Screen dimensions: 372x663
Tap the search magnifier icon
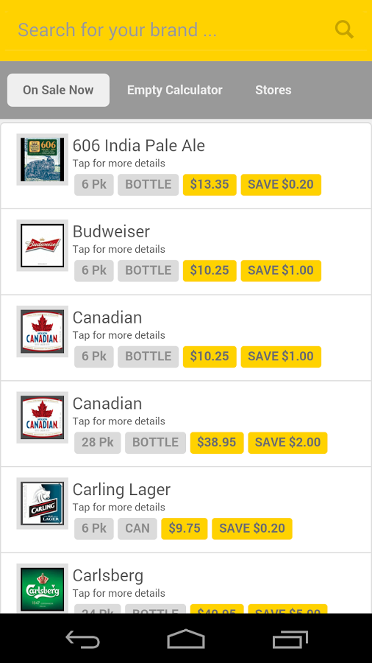tap(344, 29)
